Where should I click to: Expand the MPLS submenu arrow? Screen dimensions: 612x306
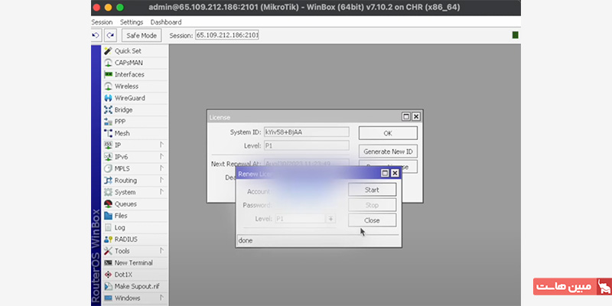[161, 168]
